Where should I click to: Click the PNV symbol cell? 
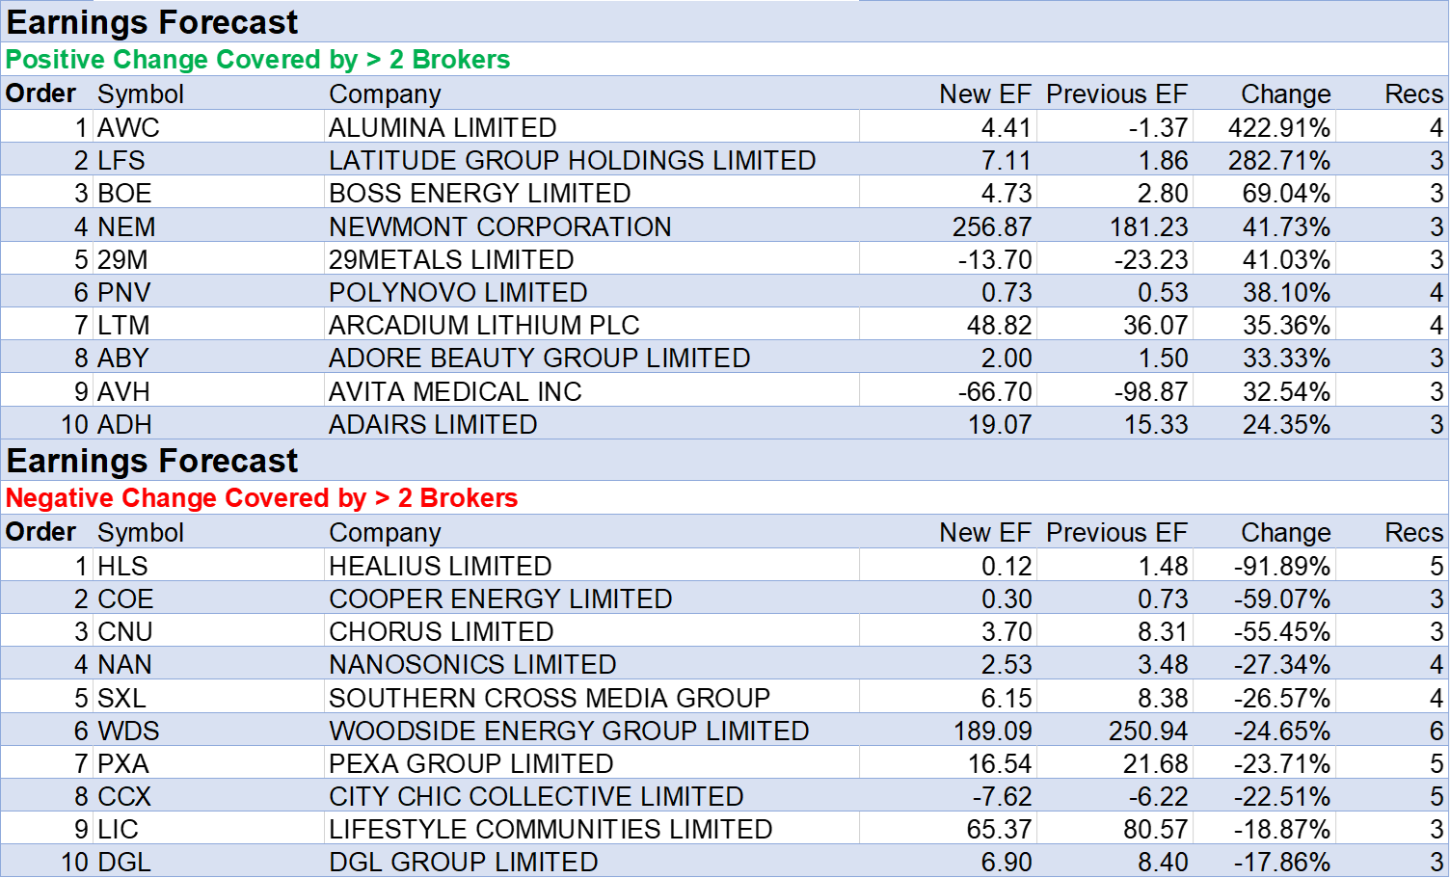[124, 292]
